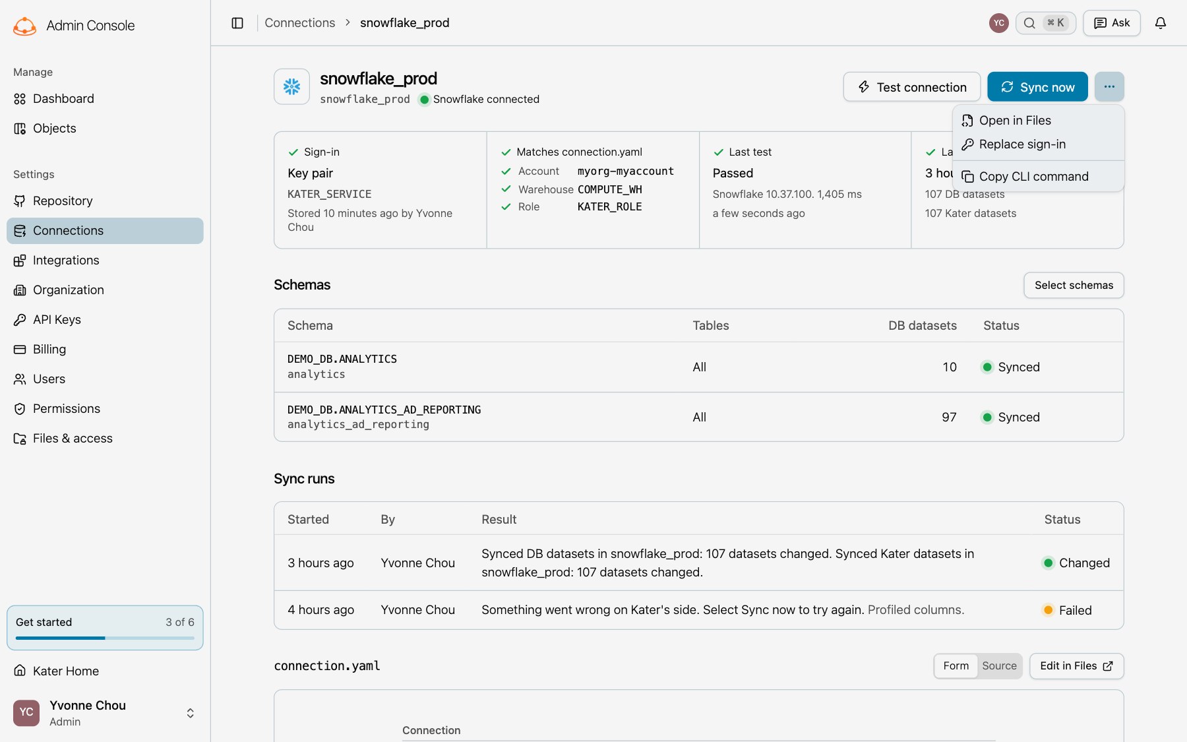Open the notifications bell
Screen dimensions: 1187x742
click(x=1161, y=23)
